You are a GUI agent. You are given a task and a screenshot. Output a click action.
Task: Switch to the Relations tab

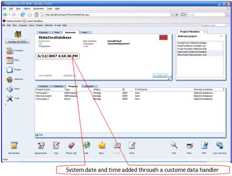click(x=58, y=86)
